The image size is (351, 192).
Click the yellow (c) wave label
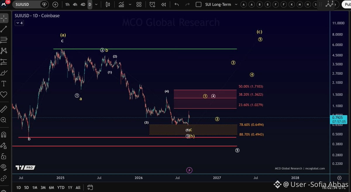259,32
